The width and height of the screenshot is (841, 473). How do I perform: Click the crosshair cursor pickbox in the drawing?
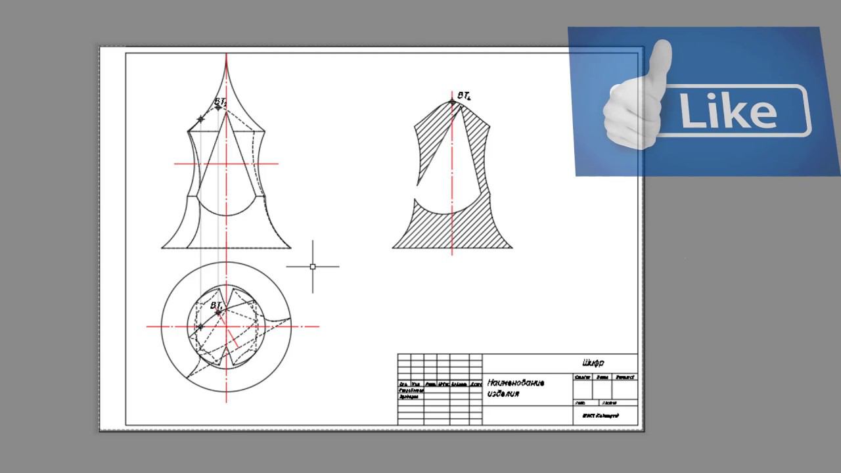click(313, 267)
